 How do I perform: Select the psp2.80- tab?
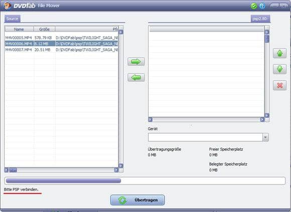click(260, 19)
